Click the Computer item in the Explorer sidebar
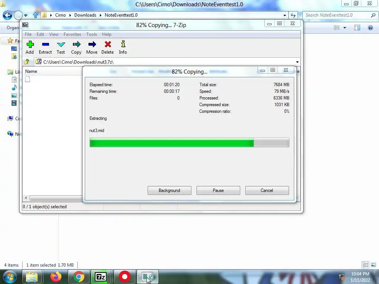This screenshot has width=379, height=284. click(14, 118)
